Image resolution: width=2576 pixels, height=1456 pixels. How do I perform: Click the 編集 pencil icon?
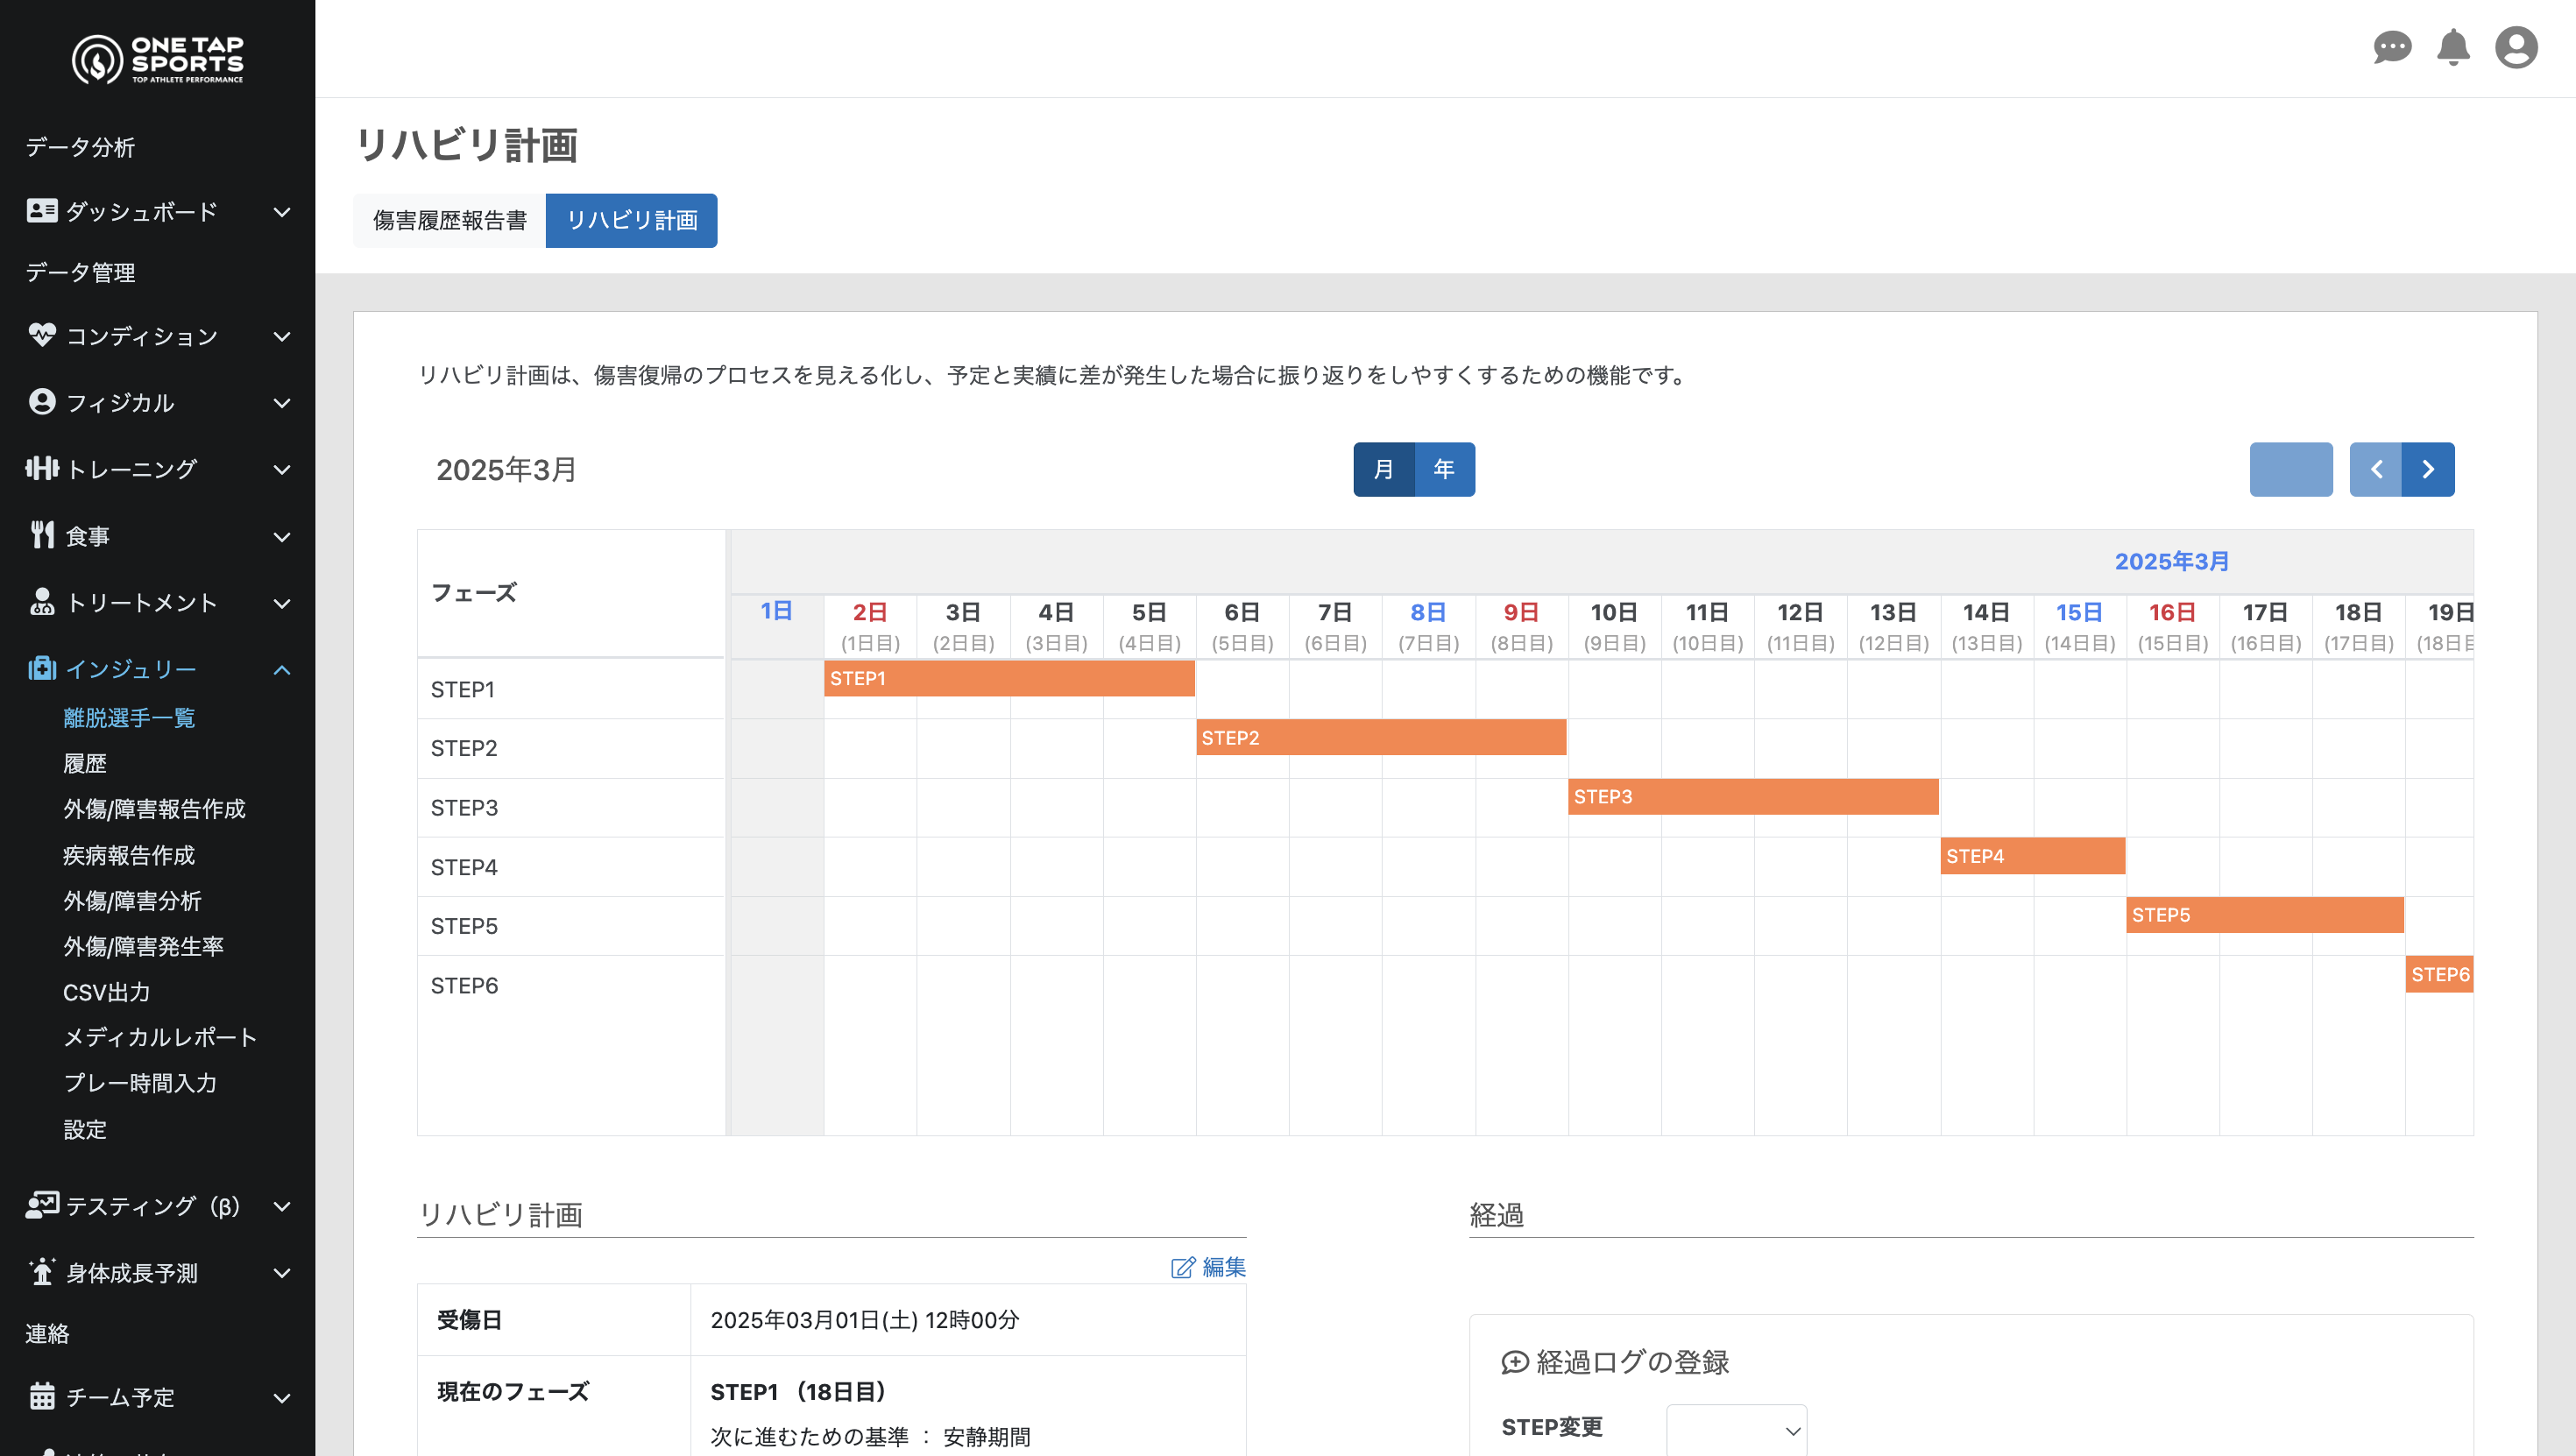pyautogui.click(x=1183, y=1267)
